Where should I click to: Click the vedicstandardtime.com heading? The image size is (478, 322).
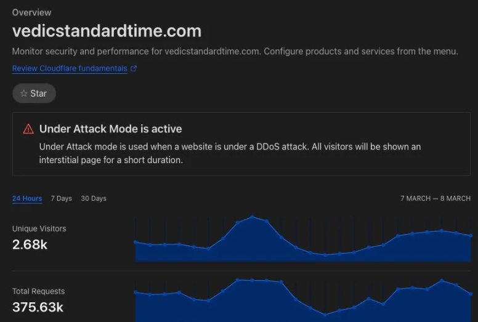tap(107, 31)
